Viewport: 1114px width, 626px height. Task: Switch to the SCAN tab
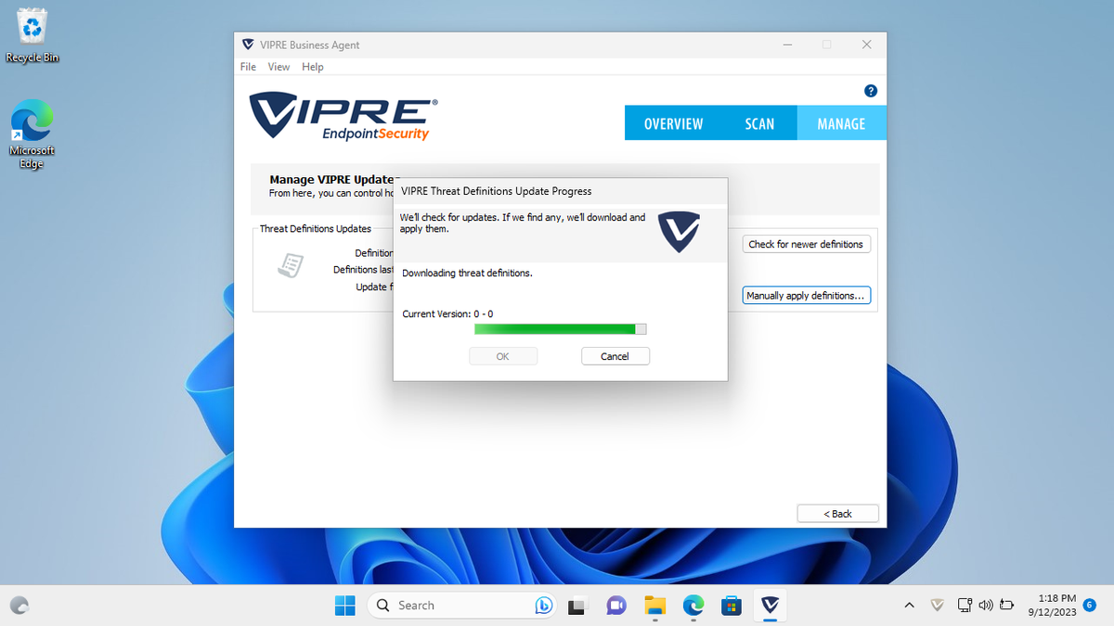pyautogui.click(x=759, y=122)
